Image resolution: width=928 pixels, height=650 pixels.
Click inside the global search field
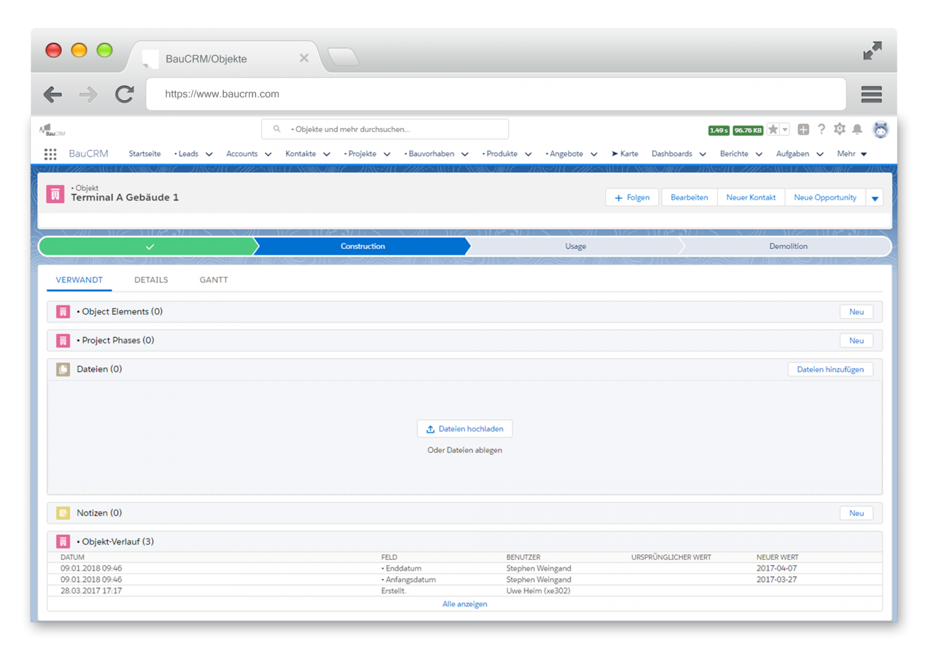point(385,129)
